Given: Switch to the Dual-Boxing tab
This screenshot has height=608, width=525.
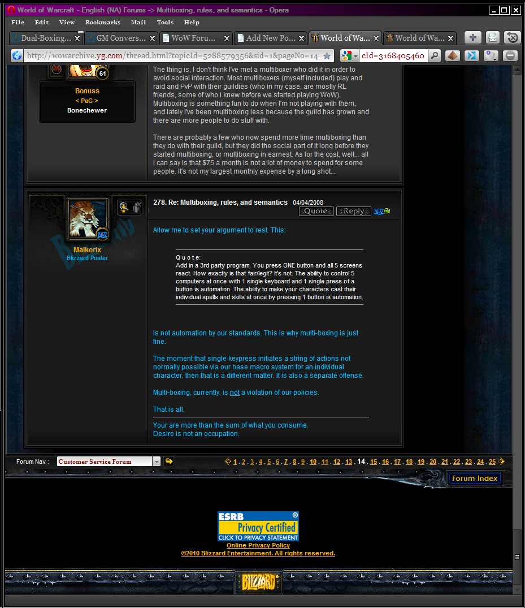Looking at the screenshot, I should (45, 38).
